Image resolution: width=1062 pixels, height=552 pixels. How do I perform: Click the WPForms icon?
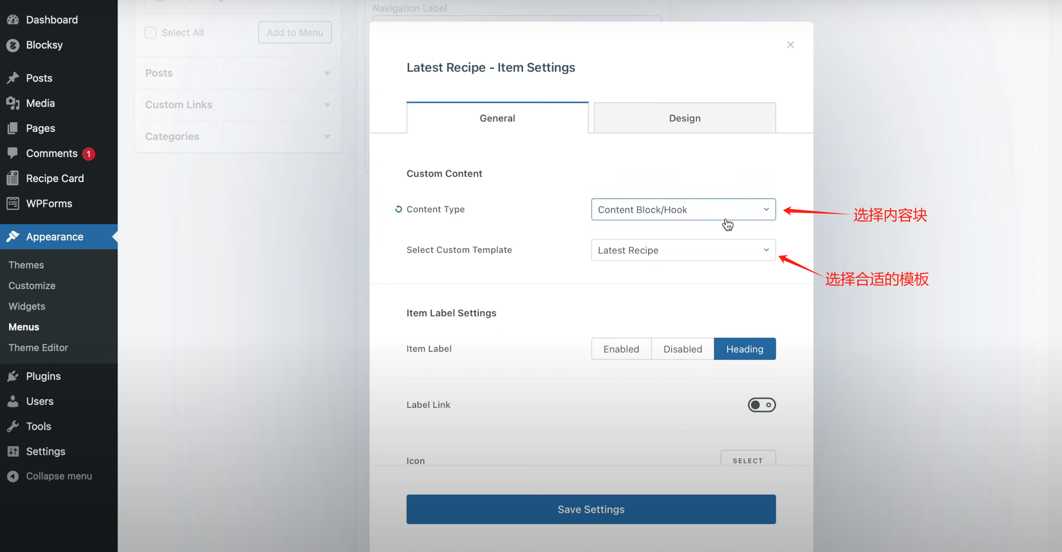click(12, 203)
